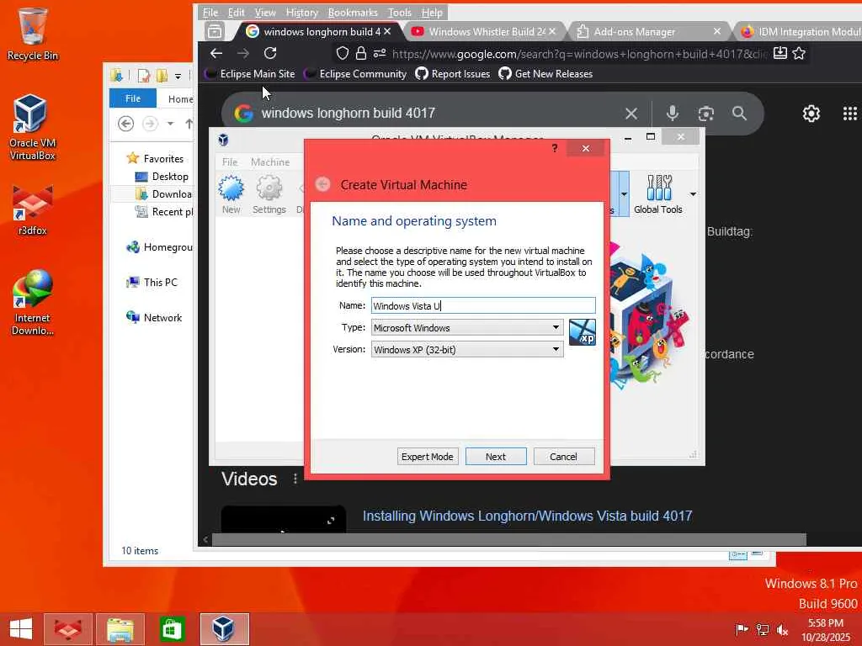Open the Get New Releases bookmark
862x646 pixels.
coord(545,74)
